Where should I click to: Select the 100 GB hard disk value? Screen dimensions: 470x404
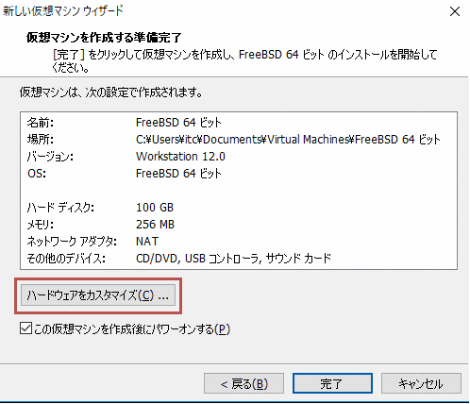tap(155, 208)
